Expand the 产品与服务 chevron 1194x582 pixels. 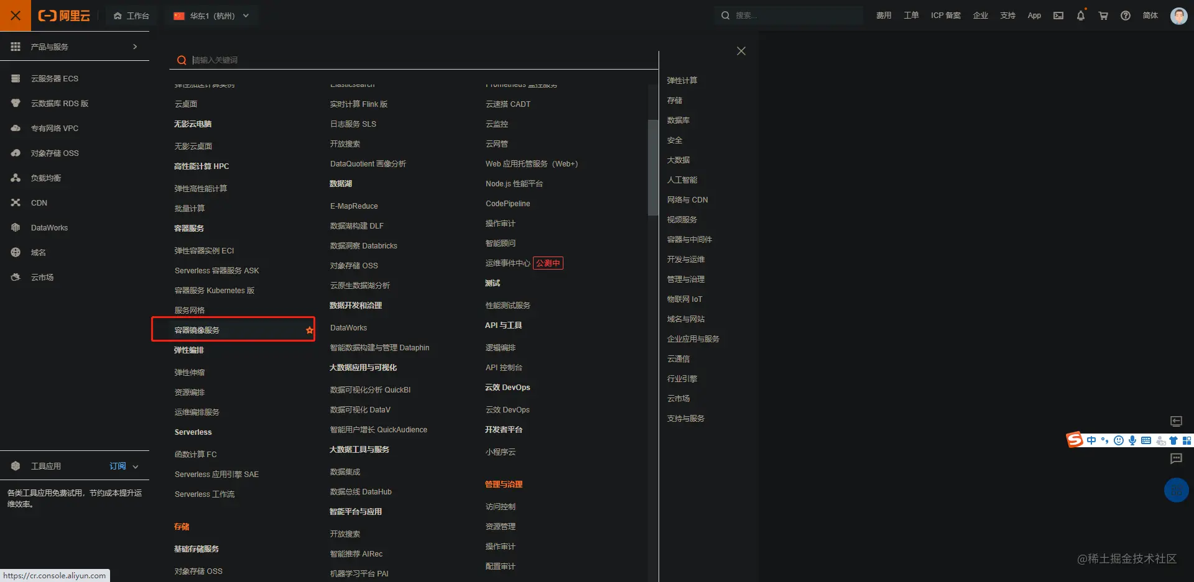click(135, 47)
